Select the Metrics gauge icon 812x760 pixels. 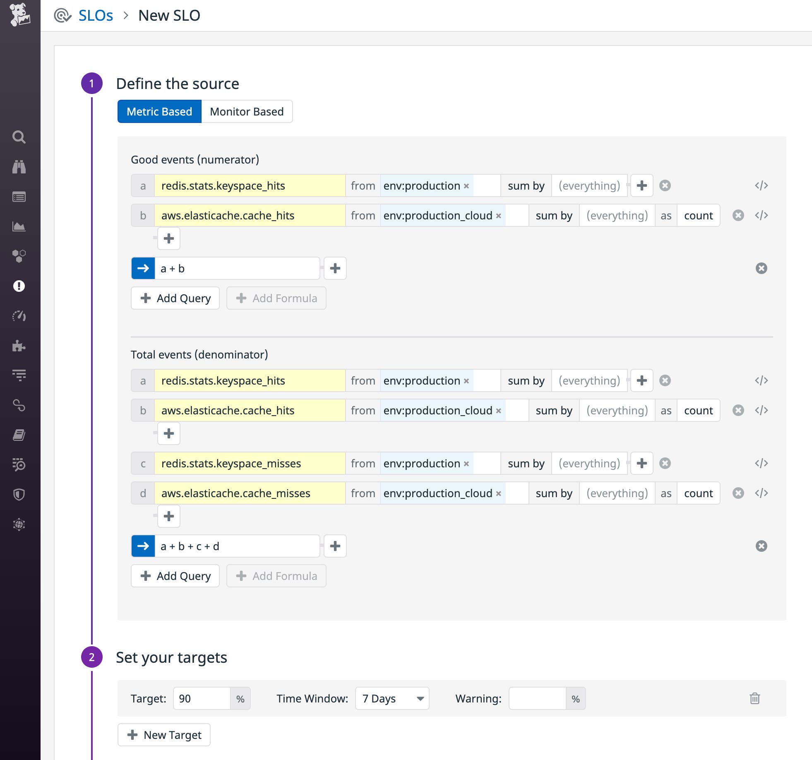pos(19,316)
